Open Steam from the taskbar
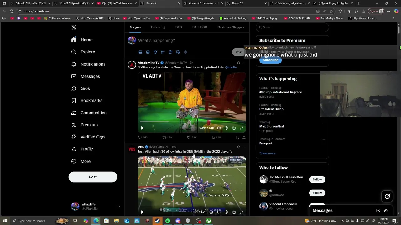The image size is (401, 225). click(x=157, y=221)
